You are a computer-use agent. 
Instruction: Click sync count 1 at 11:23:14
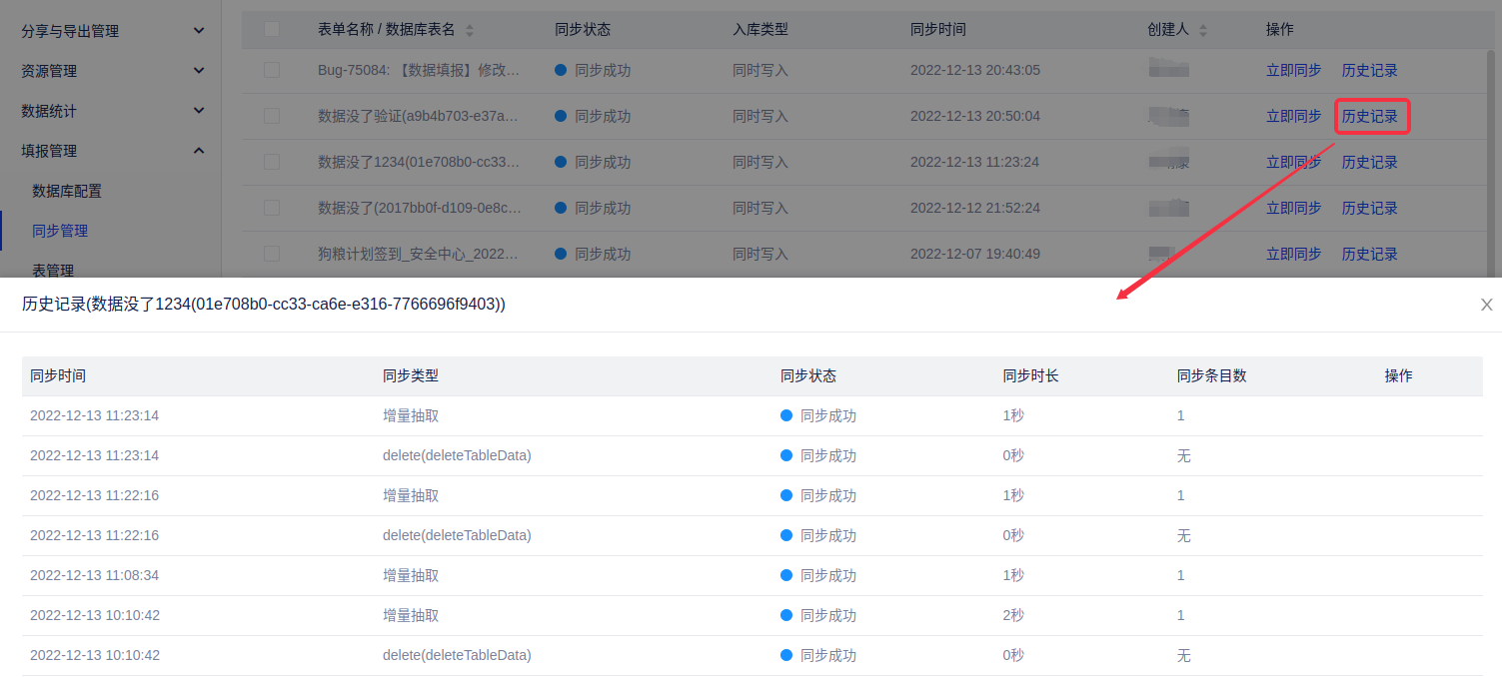tap(1180, 415)
